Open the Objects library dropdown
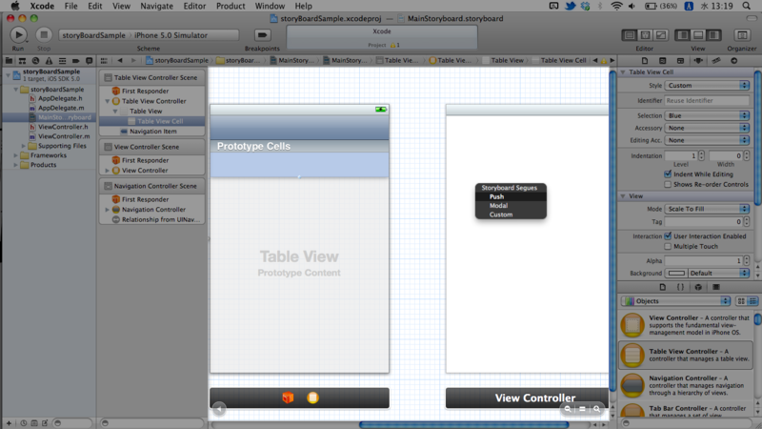This screenshot has width=762, height=429. pos(676,301)
